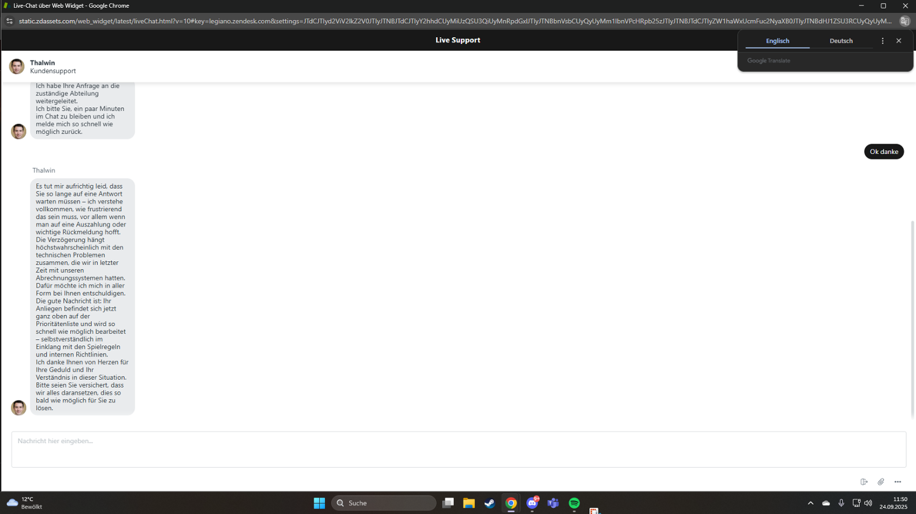This screenshot has width=916, height=514.
Task: Click Thalwin's avatar in chat header
Action: (x=16, y=67)
